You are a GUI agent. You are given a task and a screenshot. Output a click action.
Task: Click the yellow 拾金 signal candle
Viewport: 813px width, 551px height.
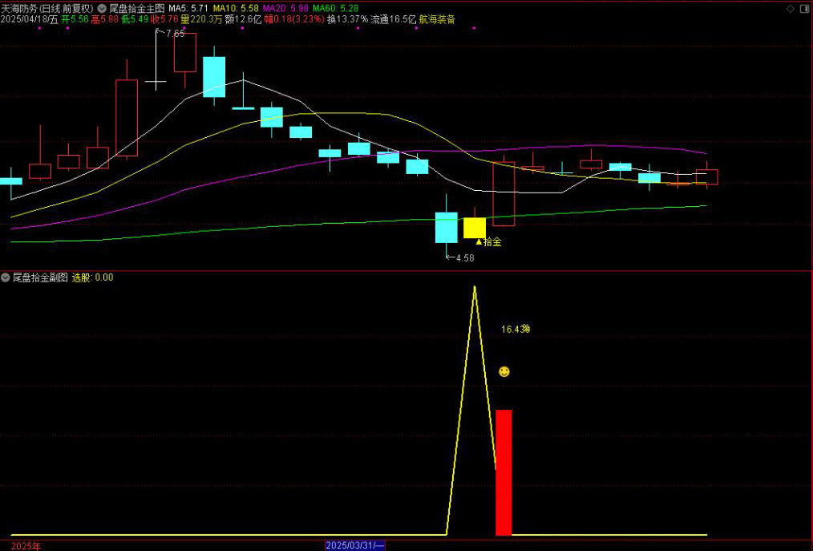point(475,228)
